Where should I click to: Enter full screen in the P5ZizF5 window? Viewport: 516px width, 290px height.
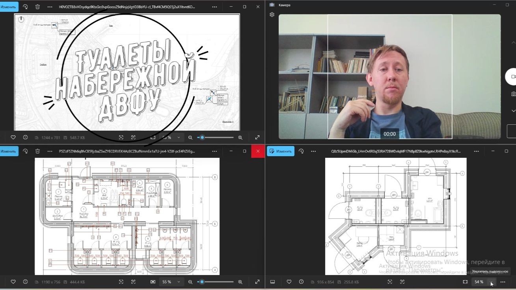pyautogui.click(x=257, y=282)
